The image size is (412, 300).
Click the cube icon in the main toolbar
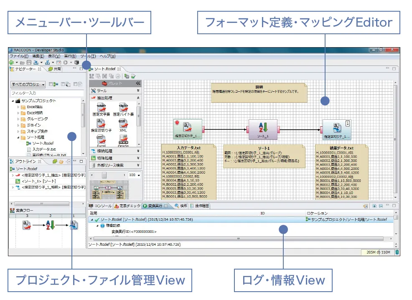[76, 63]
